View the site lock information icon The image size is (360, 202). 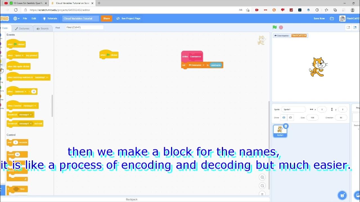click(26, 10)
